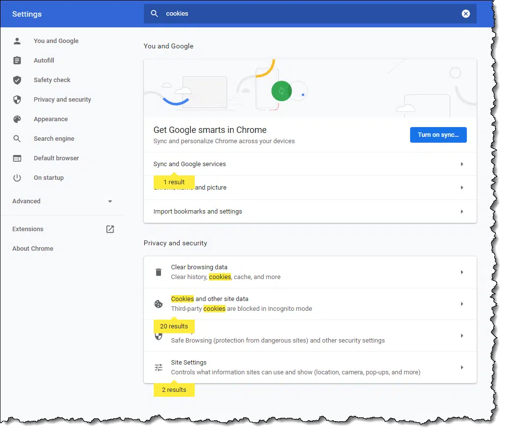Click Get Google smarts in Chrome heading
Image resolution: width=506 pixels, height=432 pixels.
(x=210, y=130)
